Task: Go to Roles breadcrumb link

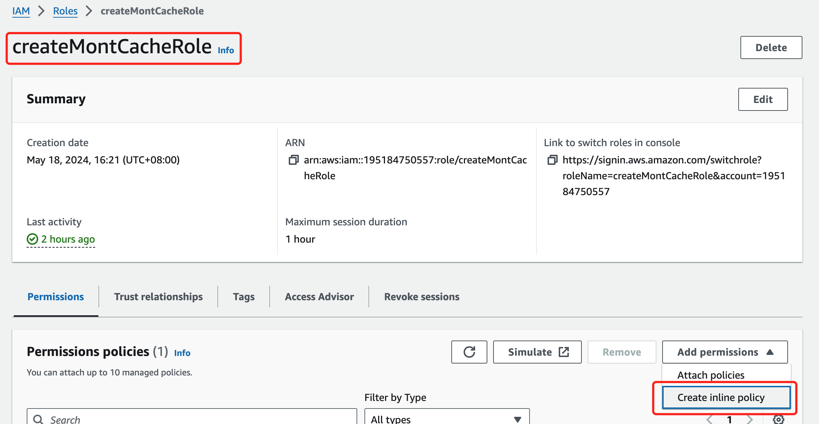Action: point(65,11)
